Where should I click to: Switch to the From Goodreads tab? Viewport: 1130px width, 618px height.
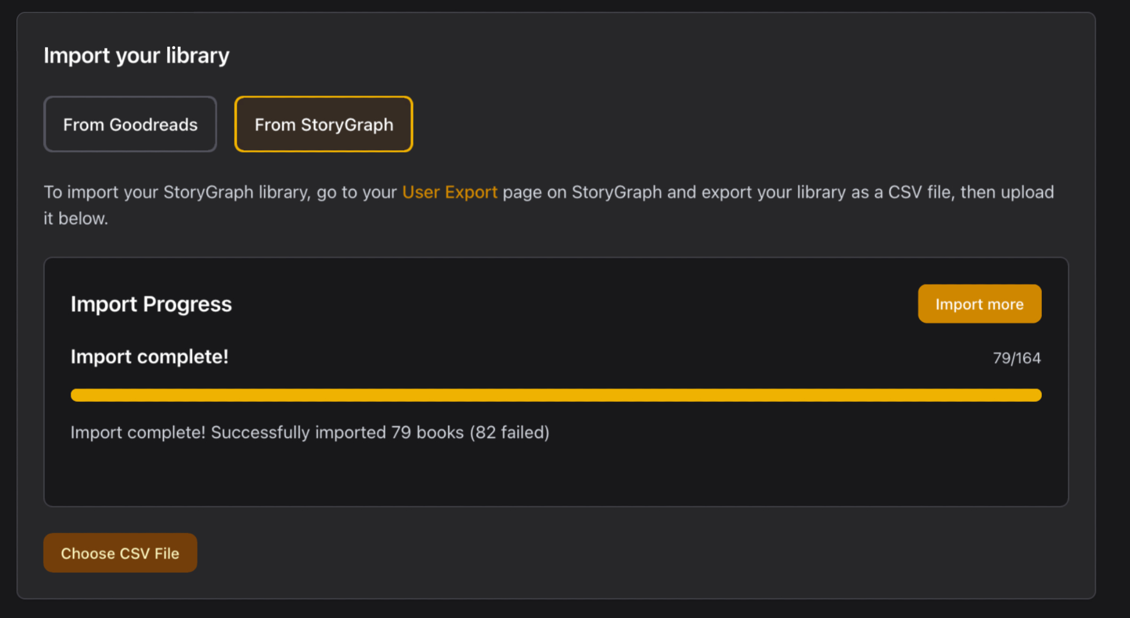click(x=130, y=124)
